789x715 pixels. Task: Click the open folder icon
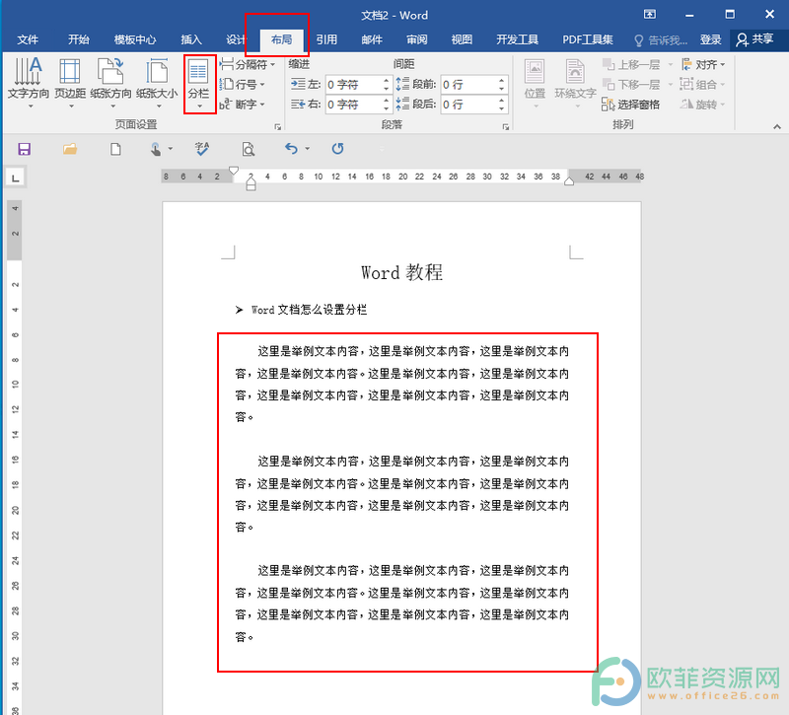point(70,149)
